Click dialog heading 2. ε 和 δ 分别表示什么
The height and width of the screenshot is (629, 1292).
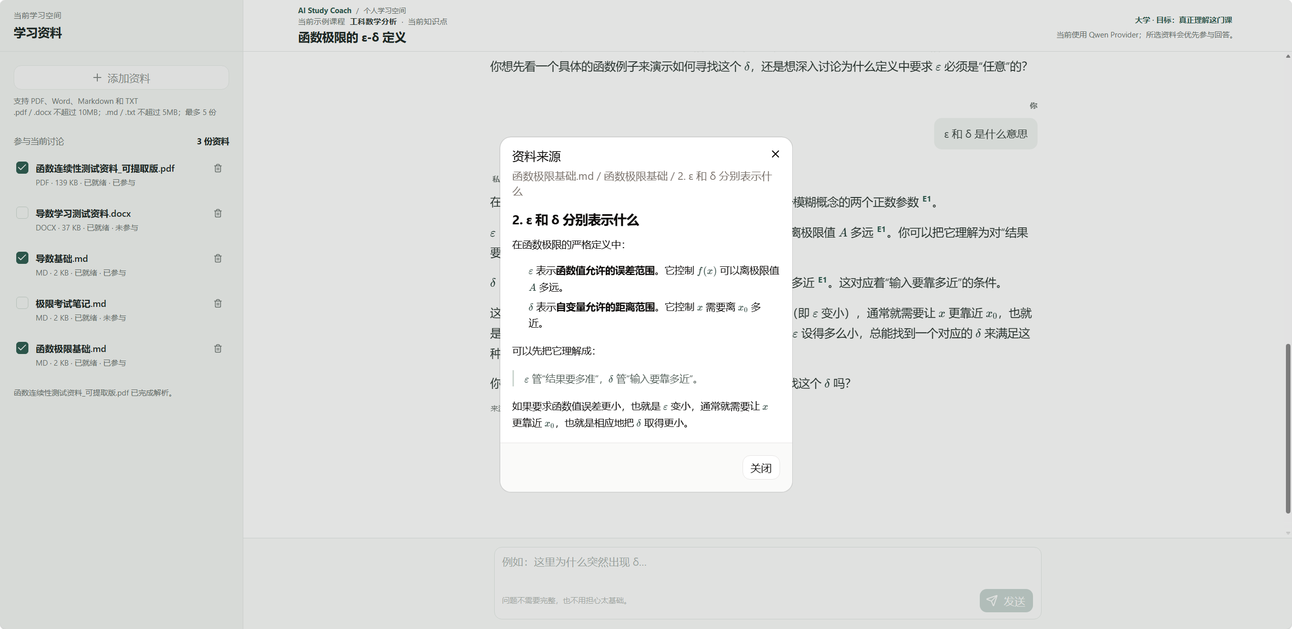pos(575,220)
